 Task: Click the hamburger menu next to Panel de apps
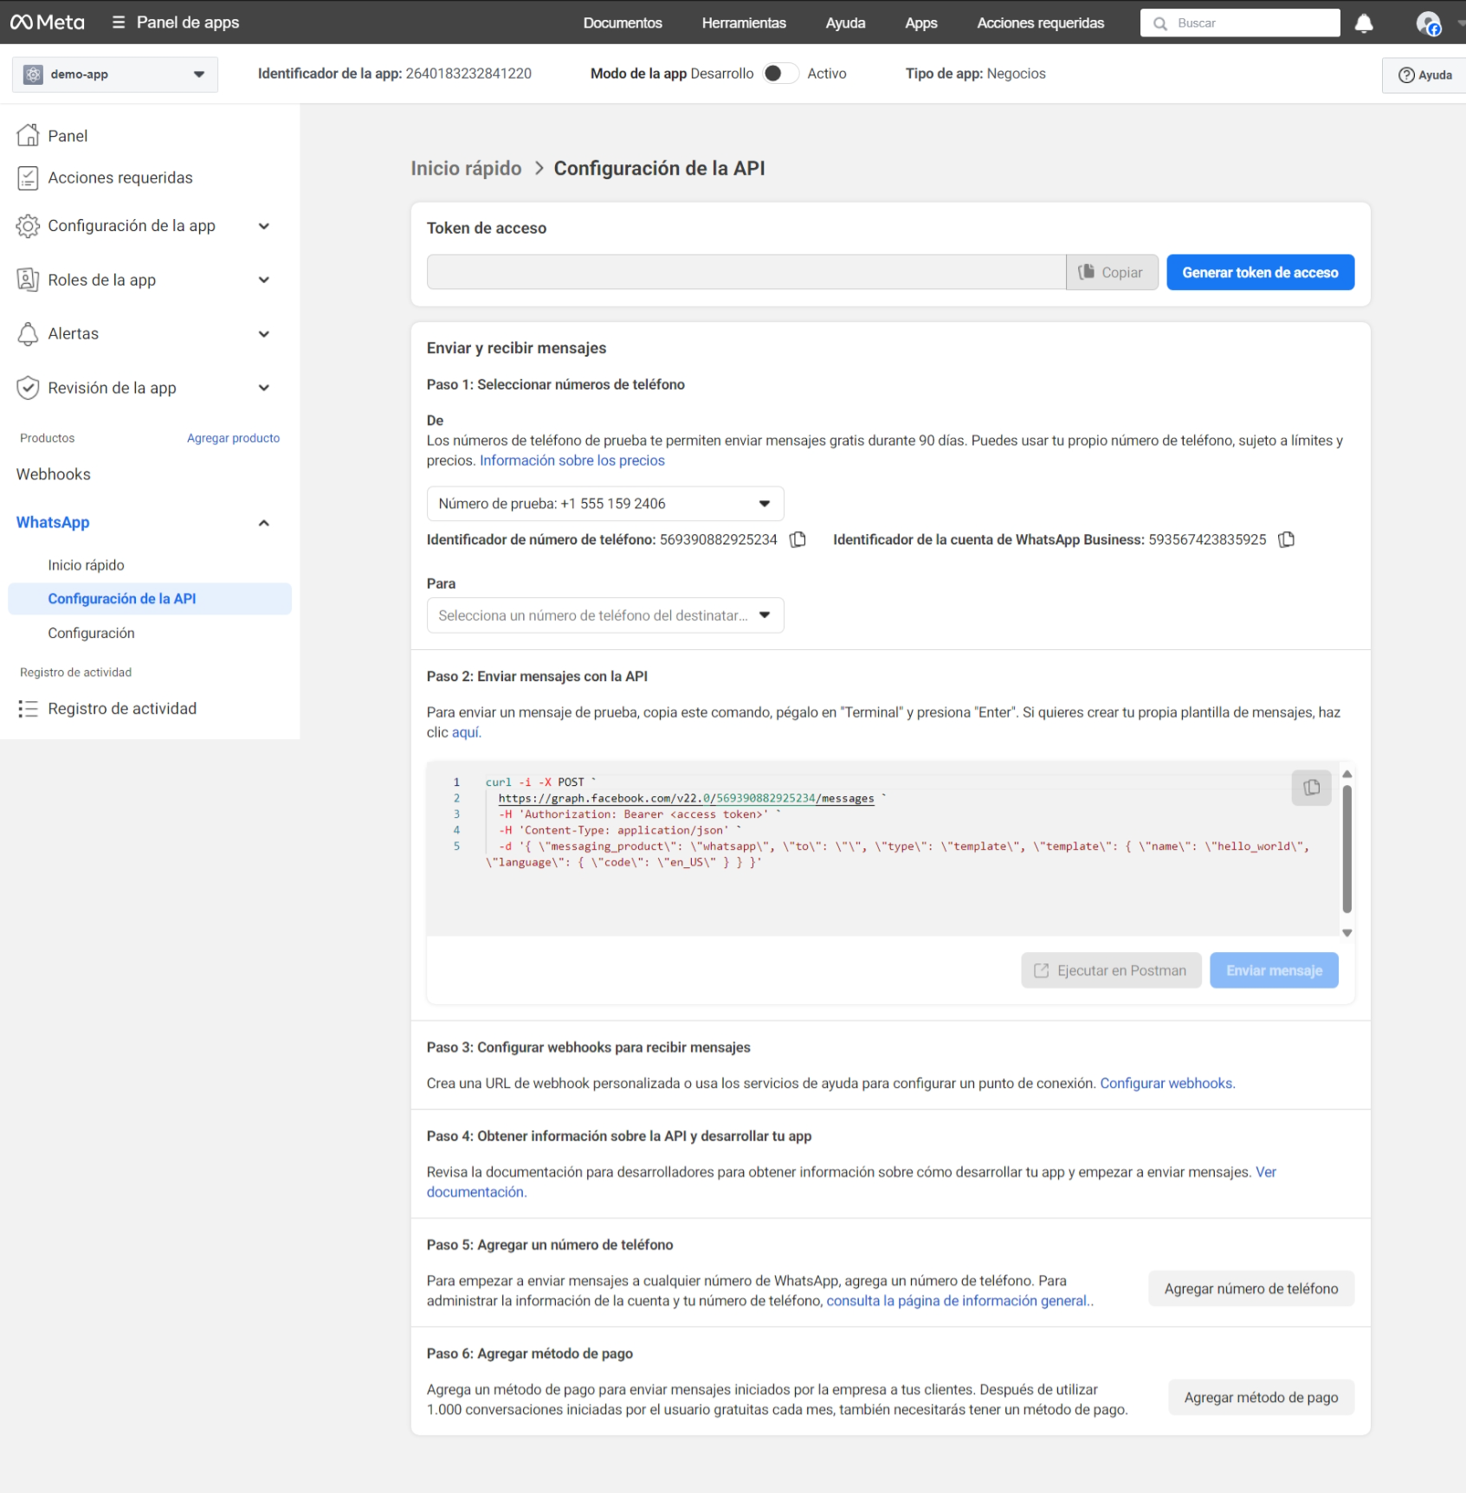[x=119, y=23]
